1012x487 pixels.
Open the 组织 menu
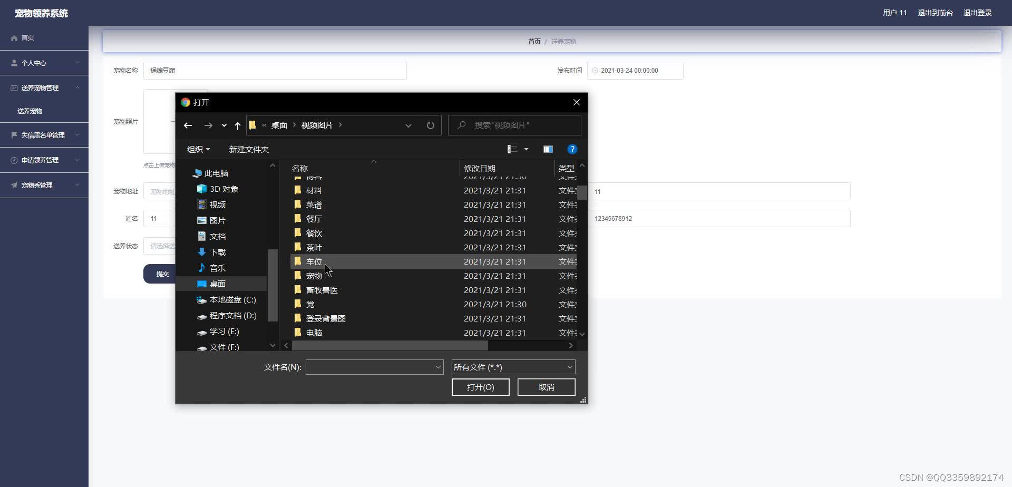198,149
